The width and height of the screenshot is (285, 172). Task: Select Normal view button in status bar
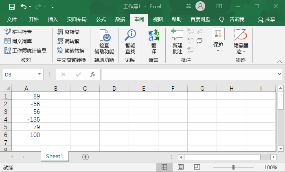point(164,167)
